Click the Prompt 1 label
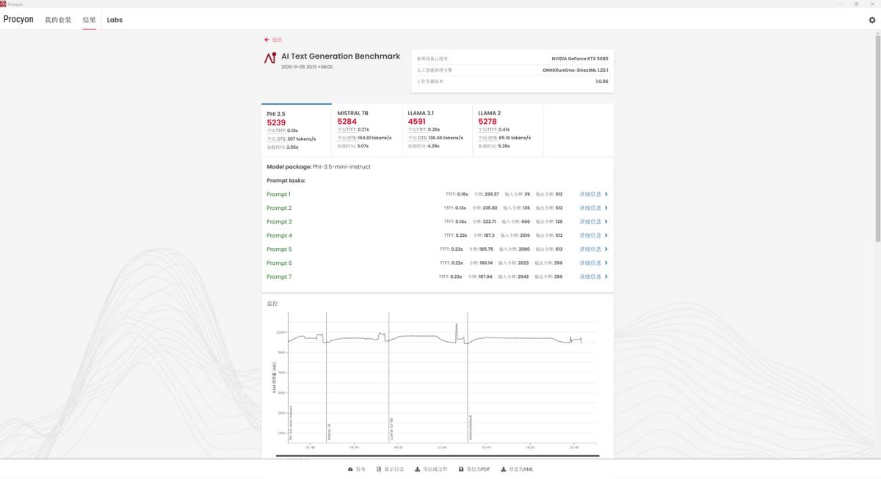Screen dimensions: 881x479 [278, 194]
